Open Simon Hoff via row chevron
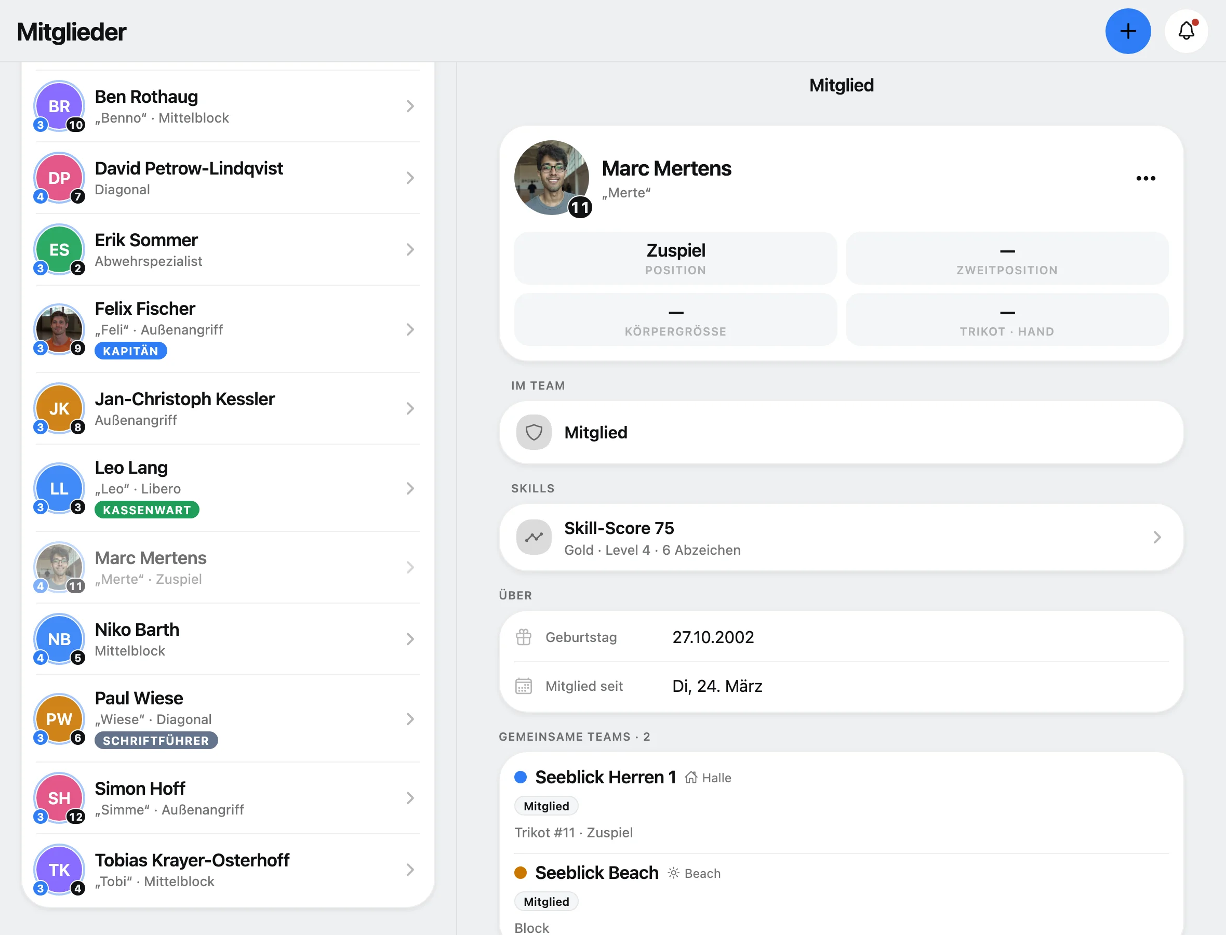This screenshot has width=1226, height=935. tap(410, 798)
